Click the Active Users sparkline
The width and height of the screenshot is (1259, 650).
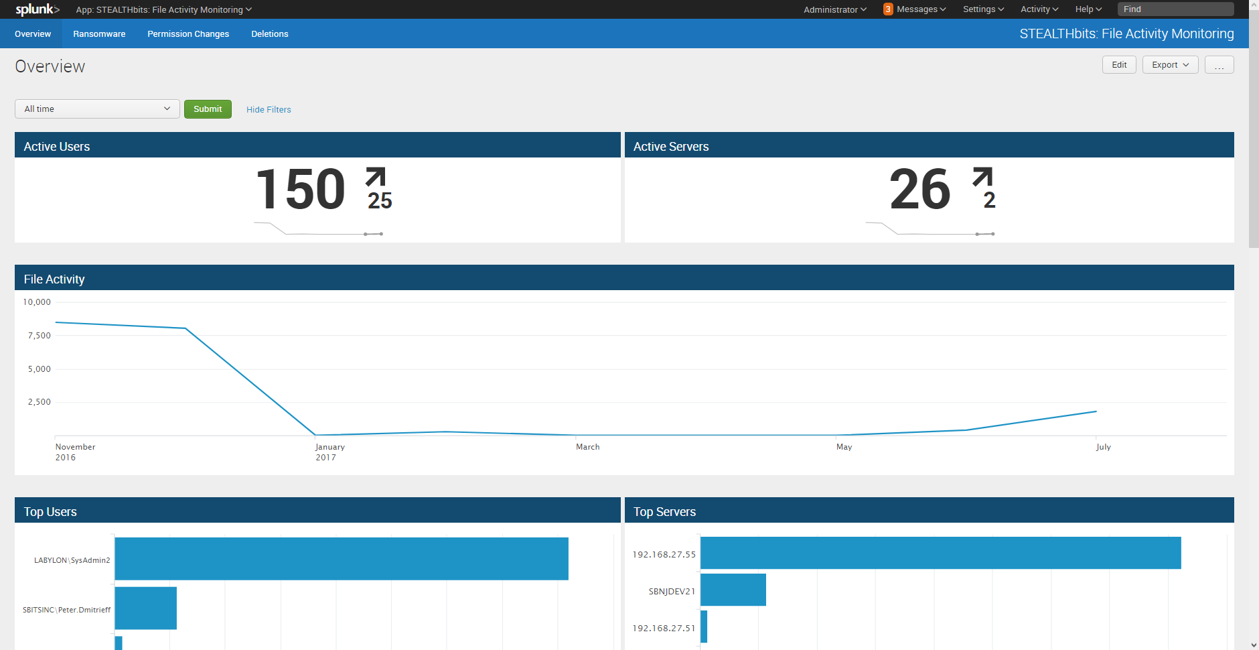(318, 229)
